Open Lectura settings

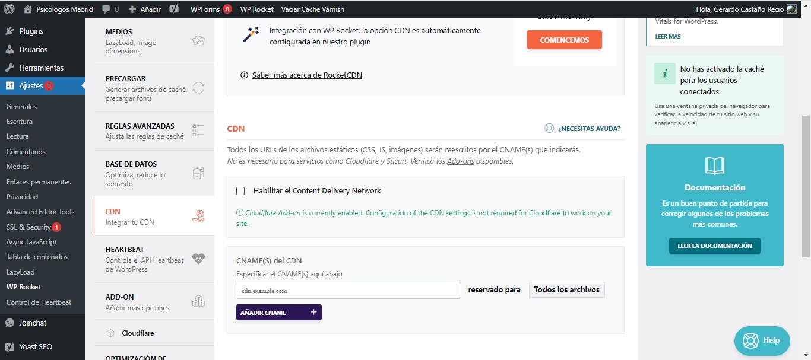(17, 136)
